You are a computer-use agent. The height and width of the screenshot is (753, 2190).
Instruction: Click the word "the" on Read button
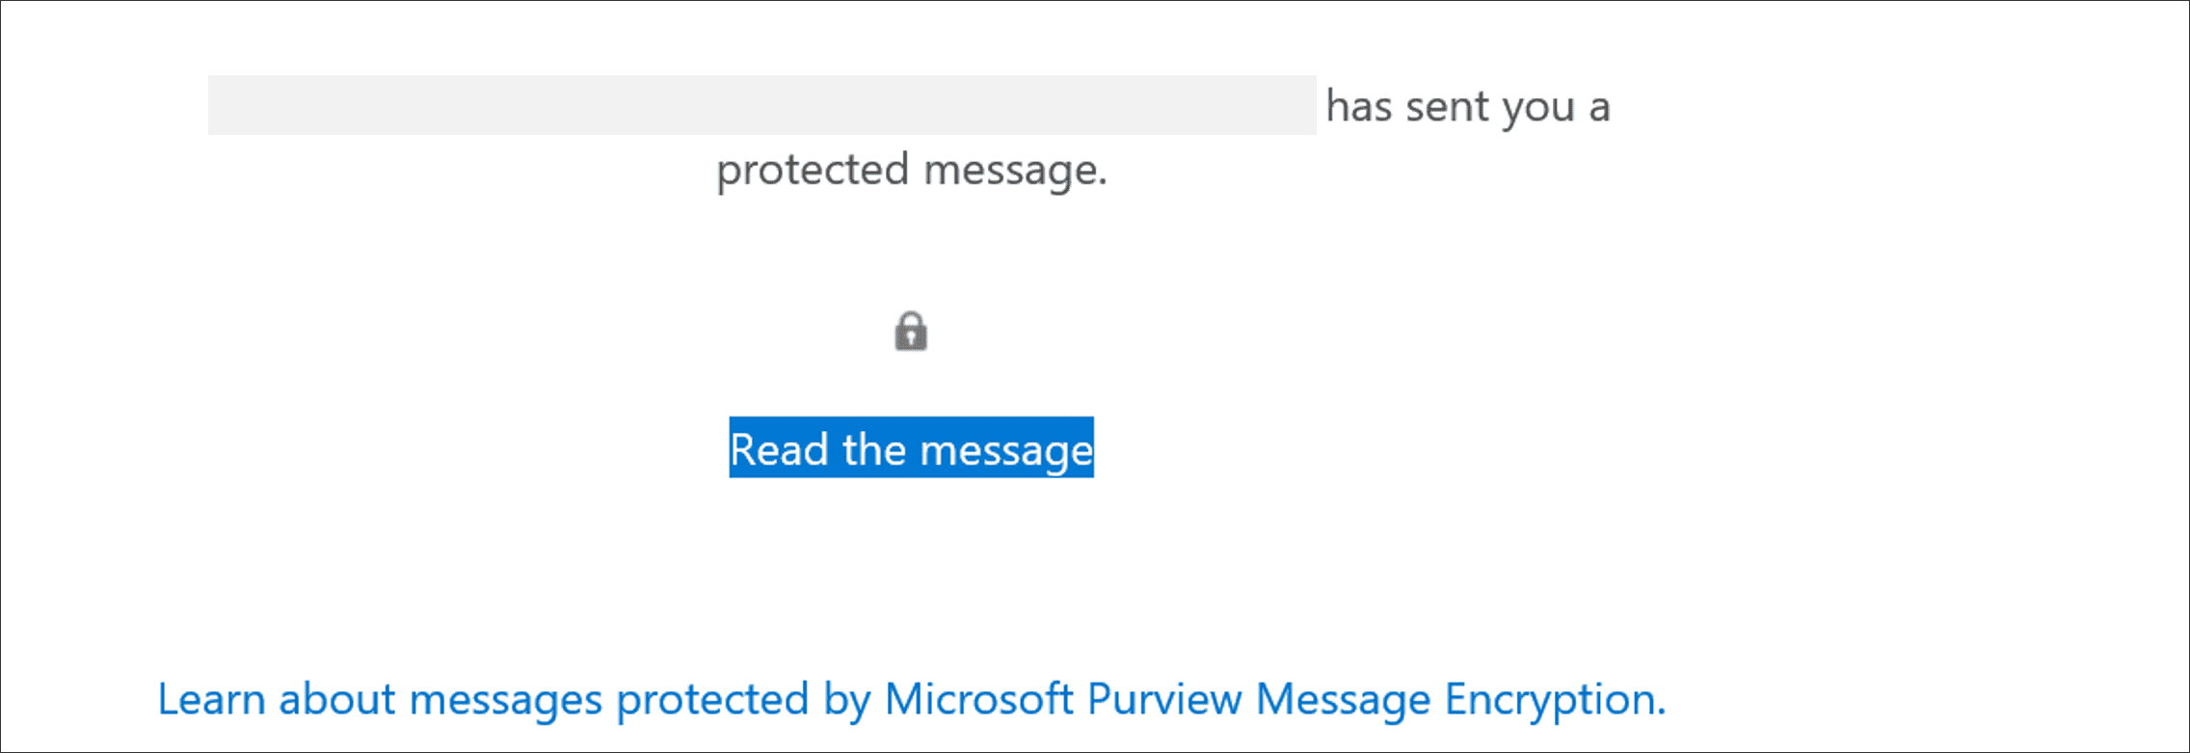tap(873, 449)
